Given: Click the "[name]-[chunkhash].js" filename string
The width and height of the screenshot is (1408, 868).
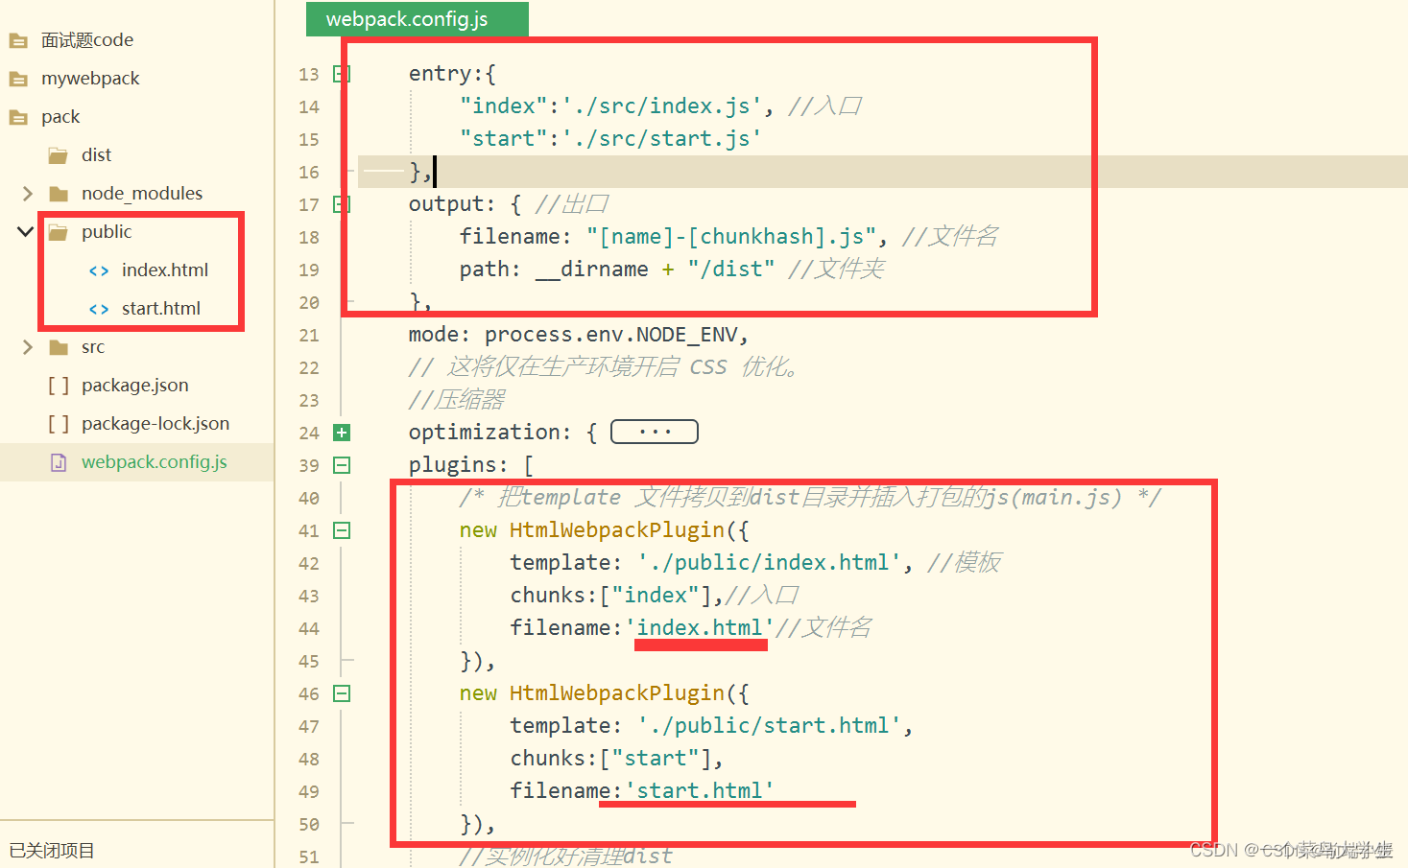Looking at the screenshot, I should (x=731, y=236).
